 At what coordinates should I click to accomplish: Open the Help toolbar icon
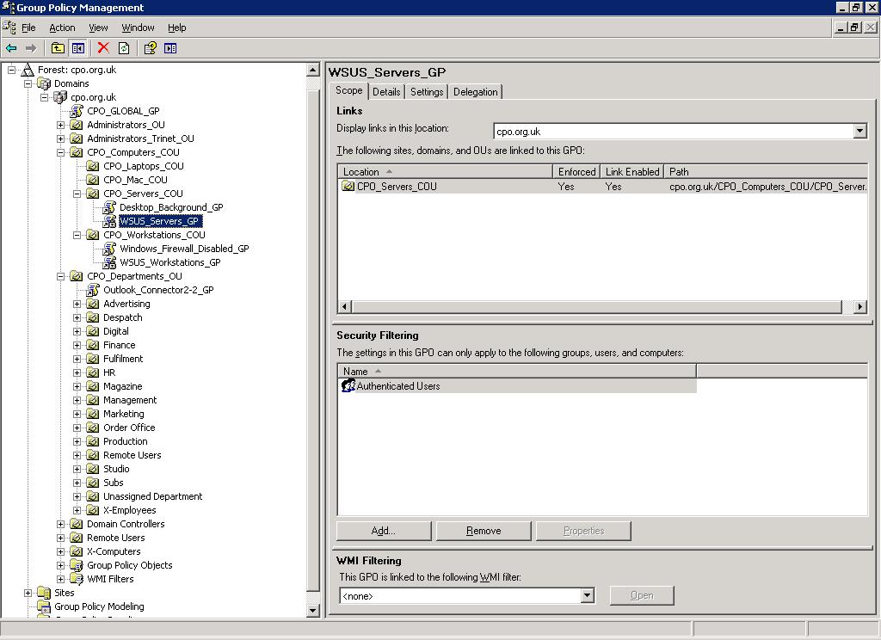(x=150, y=48)
